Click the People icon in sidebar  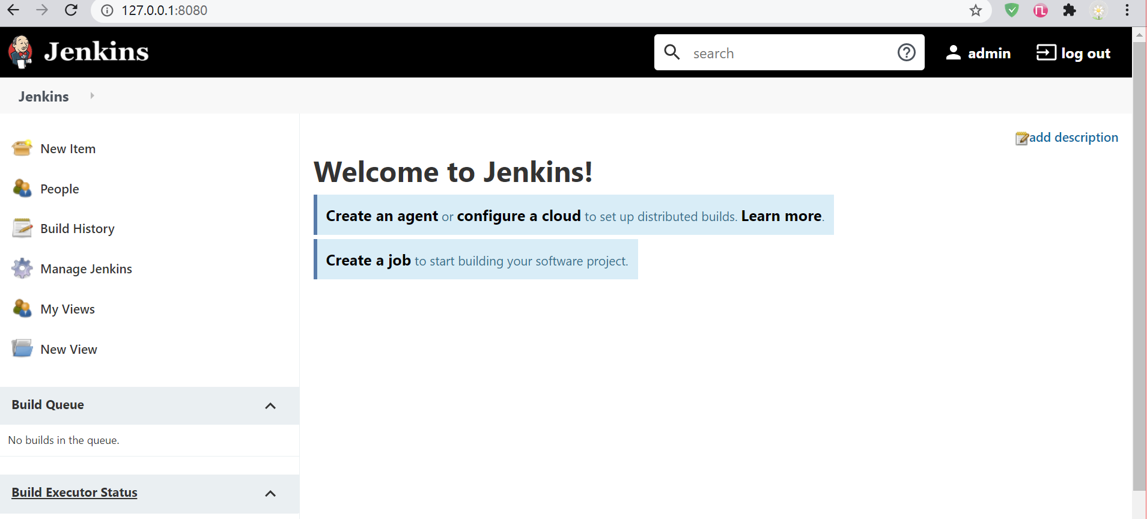(x=22, y=188)
